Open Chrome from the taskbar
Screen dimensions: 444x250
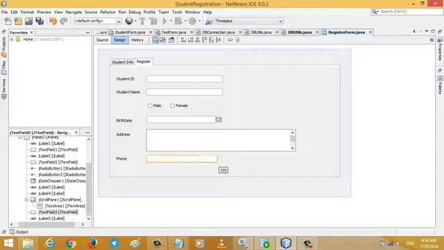pos(71,243)
